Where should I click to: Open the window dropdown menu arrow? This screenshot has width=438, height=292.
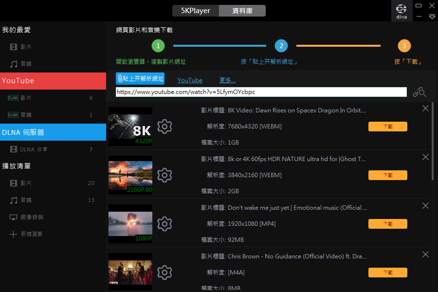(x=432, y=17)
